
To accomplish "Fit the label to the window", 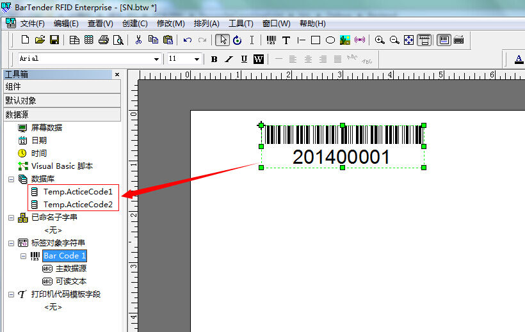I will [x=409, y=40].
